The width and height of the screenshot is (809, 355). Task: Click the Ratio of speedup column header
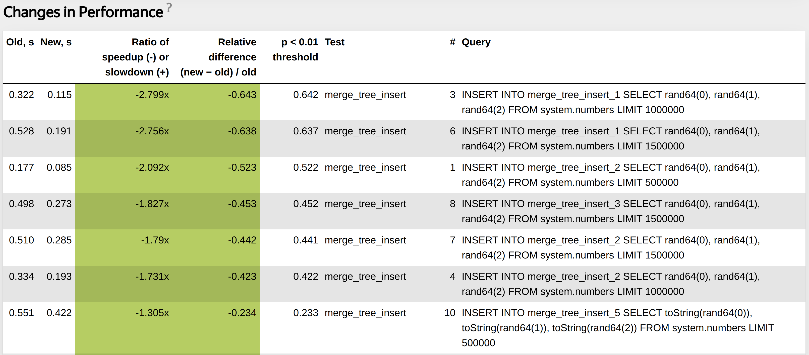pyautogui.click(x=135, y=57)
